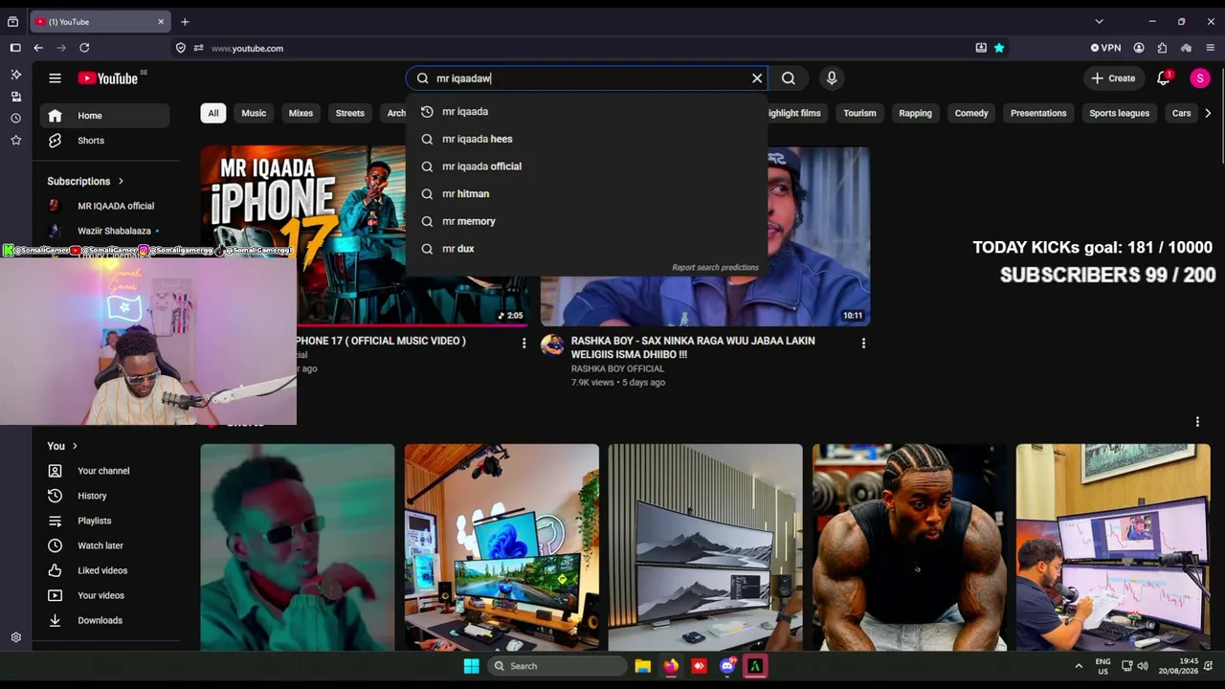Choose the 'mr iqaada hees' suggestion

point(587,139)
